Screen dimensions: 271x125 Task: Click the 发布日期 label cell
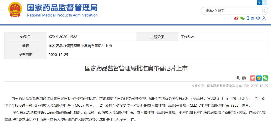pos(25,55)
